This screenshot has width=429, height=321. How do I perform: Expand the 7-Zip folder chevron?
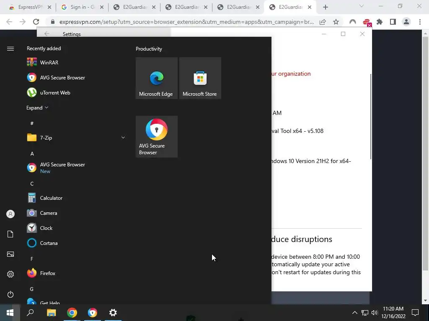pyautogui.click(x=123, y=138)
